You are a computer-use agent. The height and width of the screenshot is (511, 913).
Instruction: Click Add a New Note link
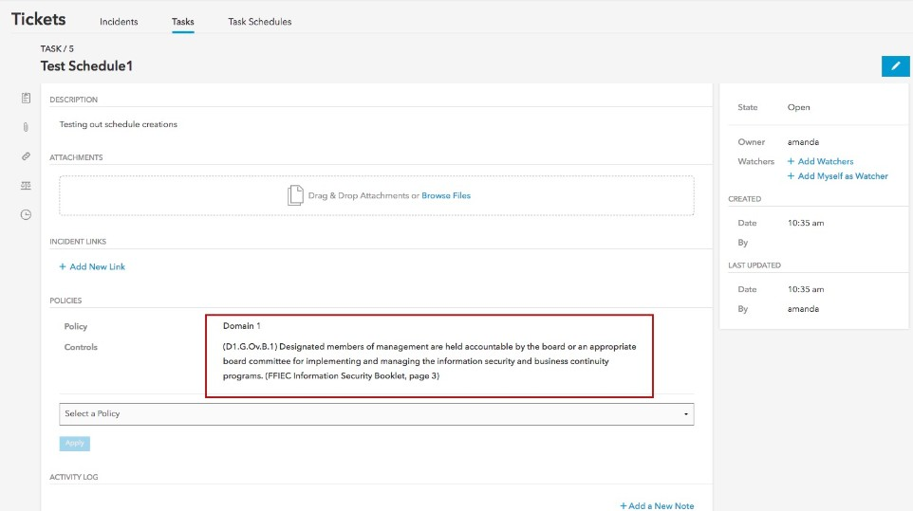[657, 506]
